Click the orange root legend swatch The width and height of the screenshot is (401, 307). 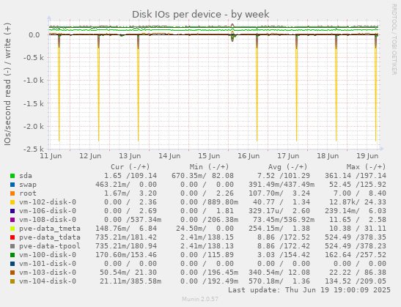coord(12,193)
